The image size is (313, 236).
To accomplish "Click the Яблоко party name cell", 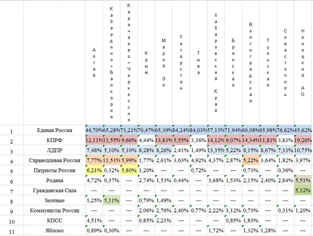I will click(x=54, y=231).
